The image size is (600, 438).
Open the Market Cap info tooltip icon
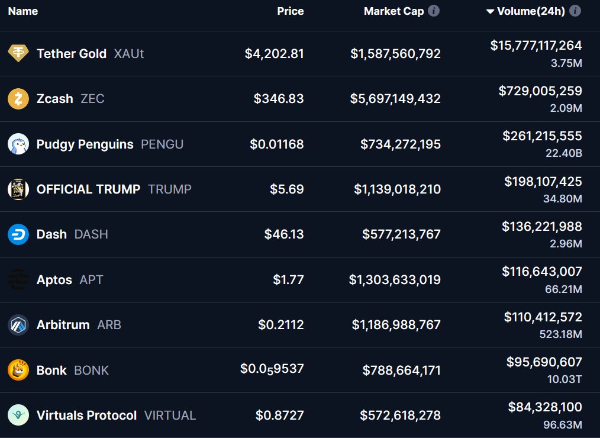[434, 11]
